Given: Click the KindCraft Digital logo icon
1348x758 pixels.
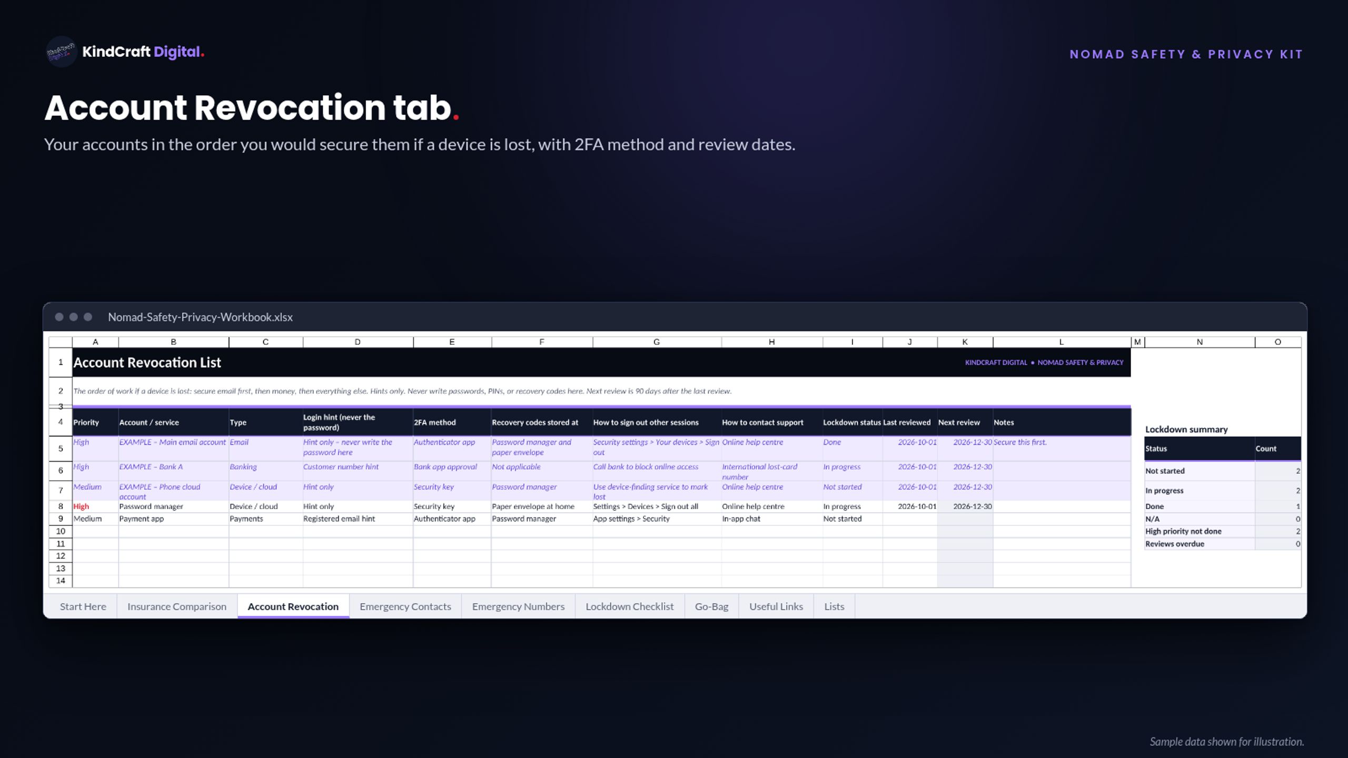Looking at the screenshot, I should (x=62, y=52).
